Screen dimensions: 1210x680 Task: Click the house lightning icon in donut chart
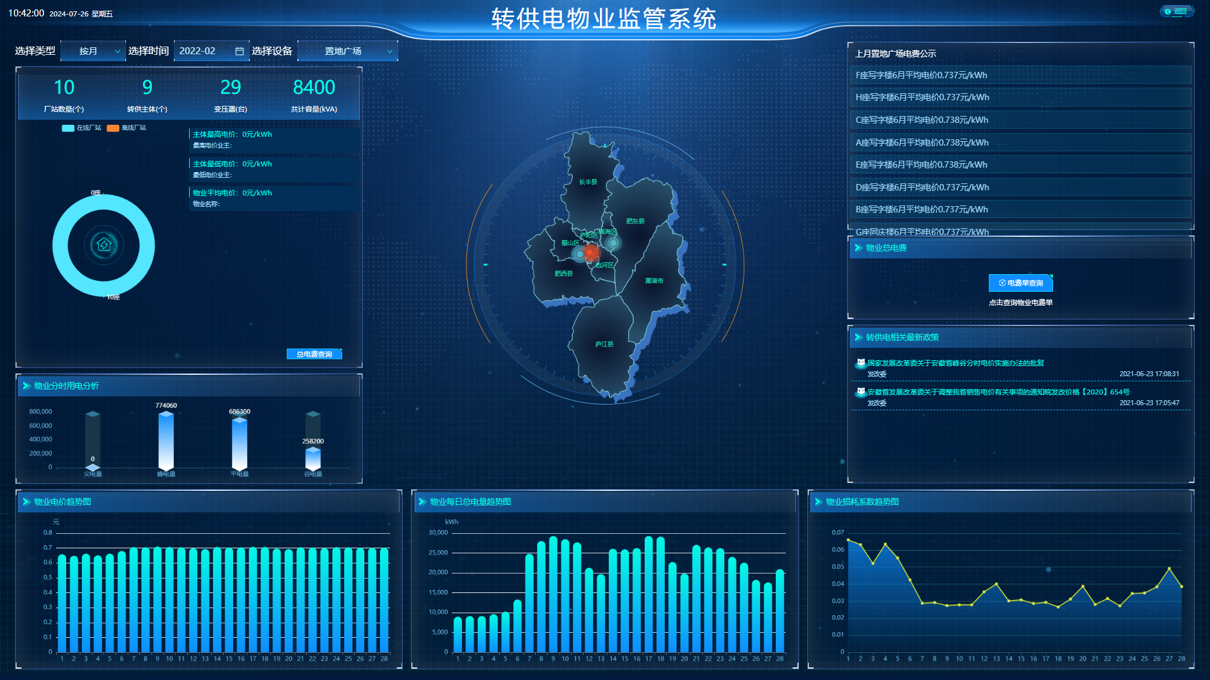[104, 245]
